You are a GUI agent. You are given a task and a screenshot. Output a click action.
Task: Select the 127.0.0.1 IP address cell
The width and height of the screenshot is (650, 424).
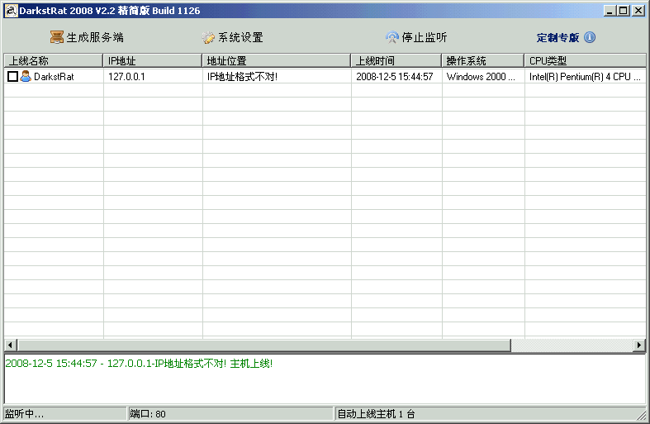(x=126, y=77)
